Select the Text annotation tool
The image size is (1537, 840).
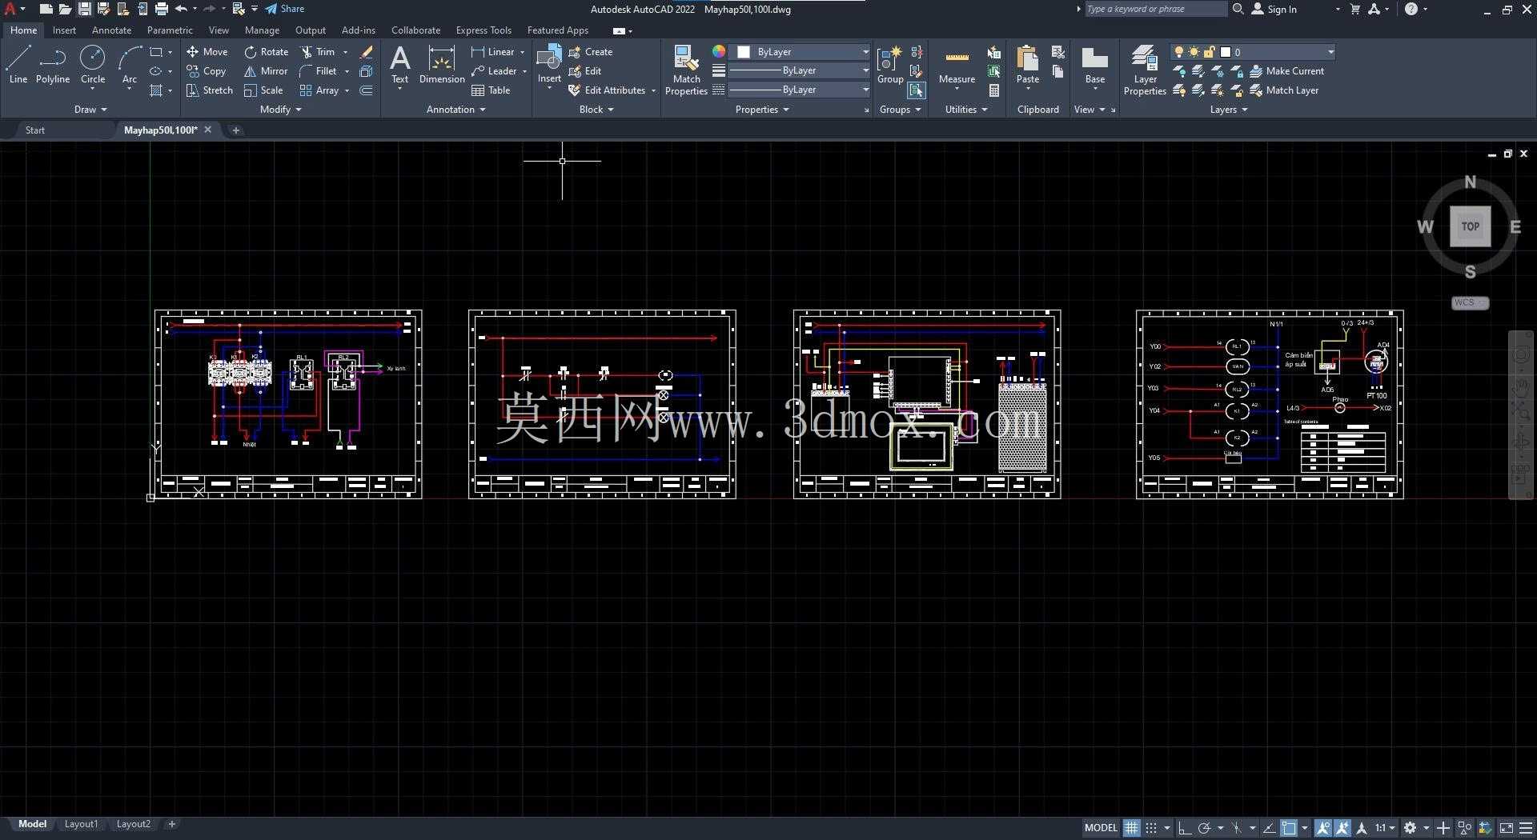(x=399, y=65)
